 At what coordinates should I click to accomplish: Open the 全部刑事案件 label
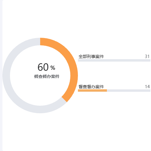click(91, 56)
